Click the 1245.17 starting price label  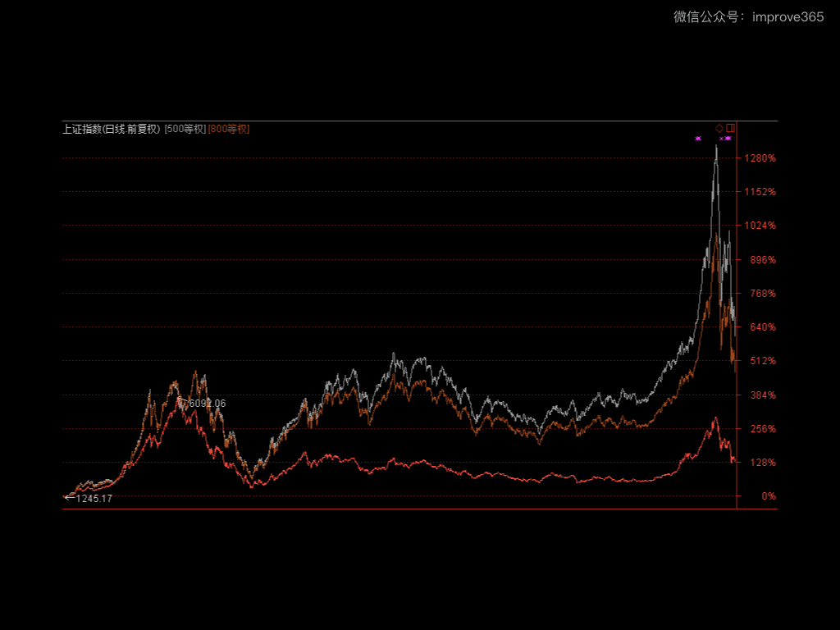94,499
